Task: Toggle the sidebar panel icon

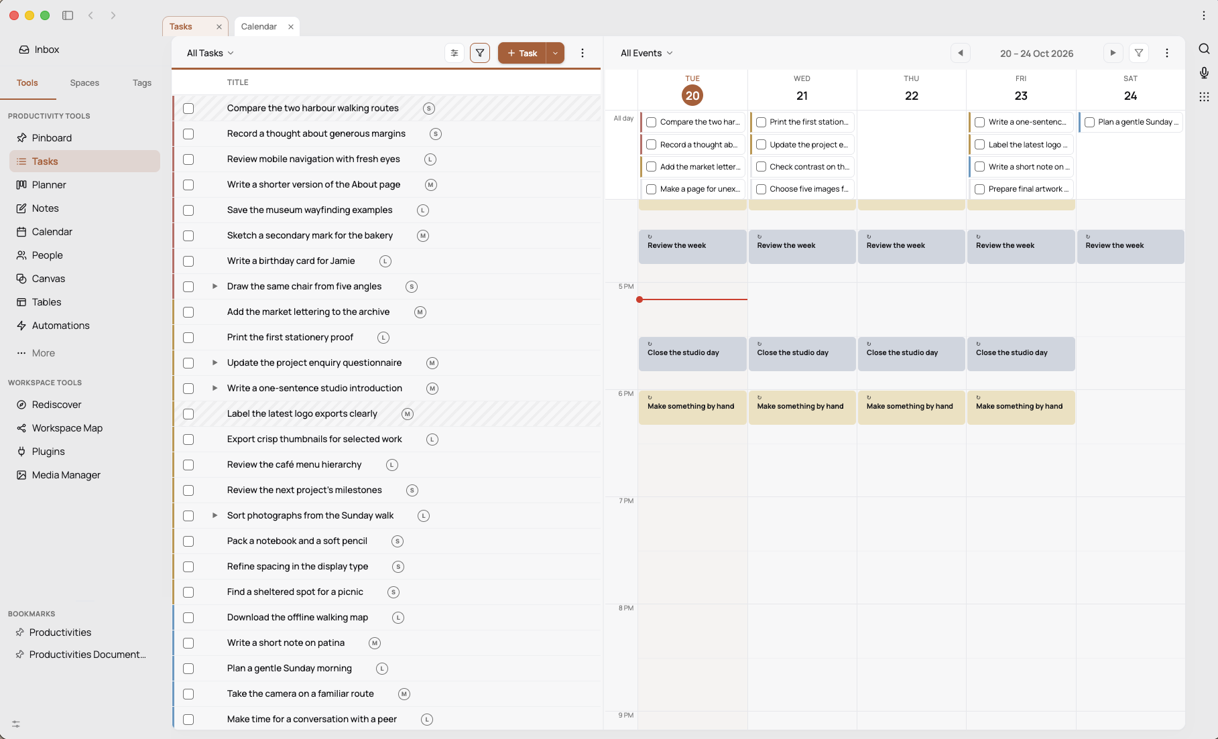Action: [68, 15]
